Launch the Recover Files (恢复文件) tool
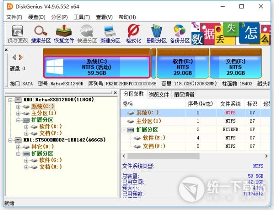 coord(64,34)
